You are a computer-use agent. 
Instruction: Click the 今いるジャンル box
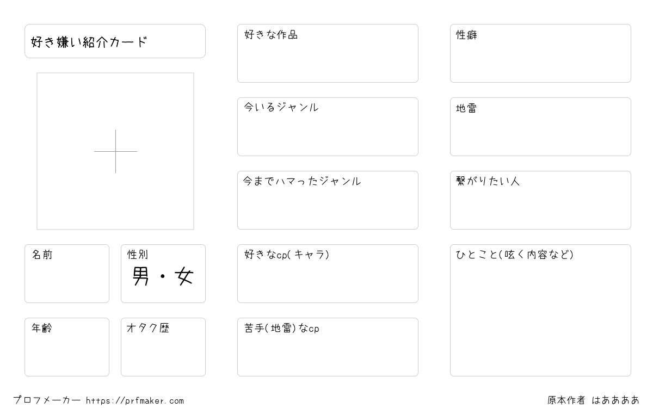328,127
